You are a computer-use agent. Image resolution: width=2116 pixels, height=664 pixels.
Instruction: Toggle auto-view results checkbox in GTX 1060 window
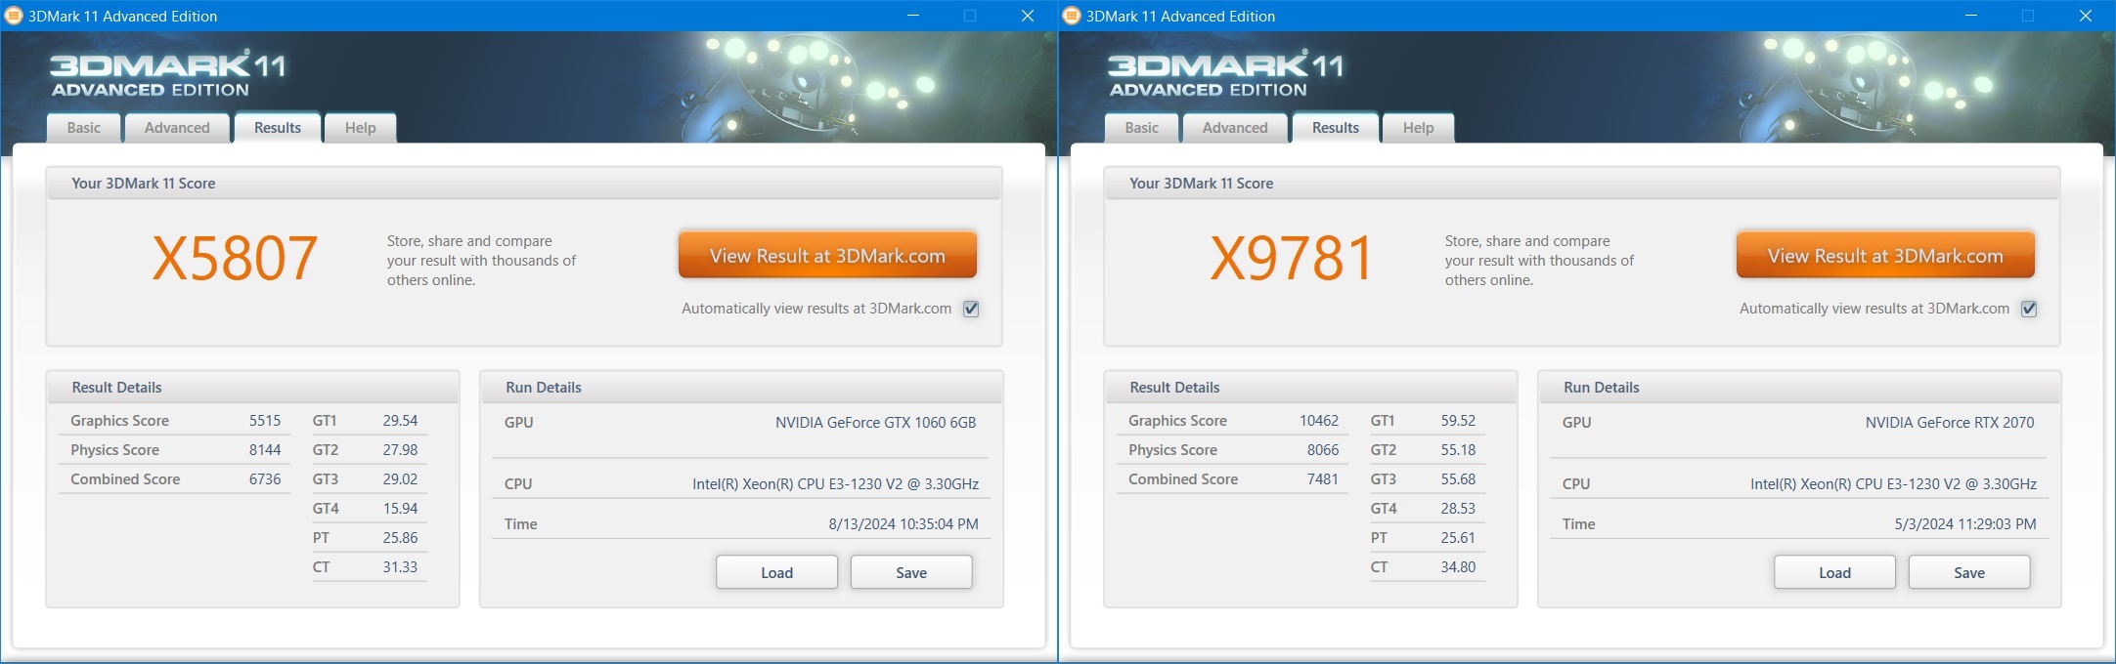(x=971, y=309)
